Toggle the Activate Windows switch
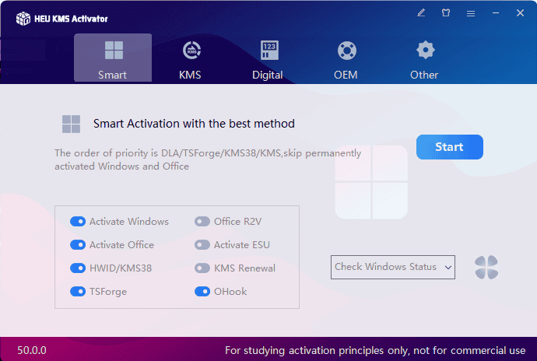The image size is (537, 361). pos(78,222)
